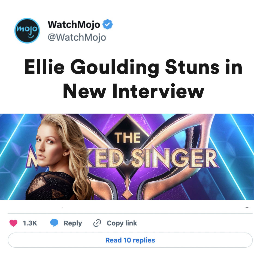254x255 pixels.
Task: Click the Copy link text
Action: (122, 223)
